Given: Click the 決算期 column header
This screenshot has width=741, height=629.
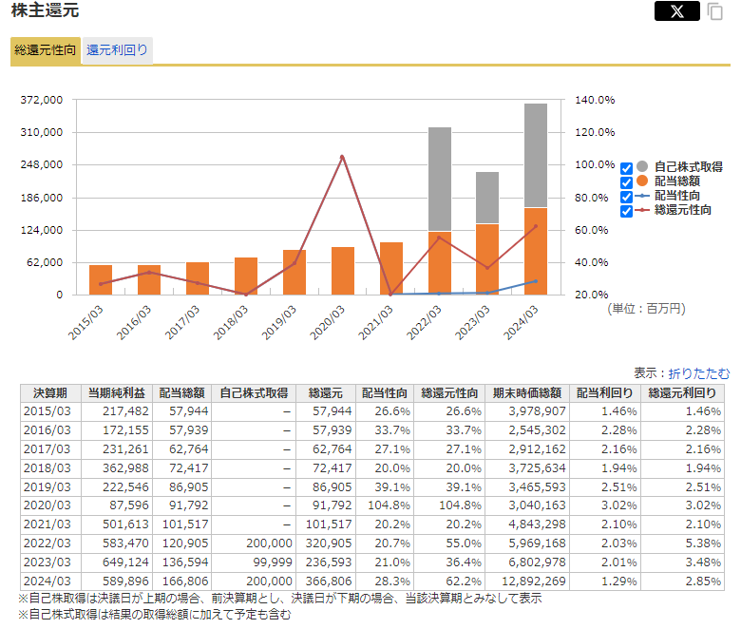Looking at the screenshot, I should [x=50, y=393].
